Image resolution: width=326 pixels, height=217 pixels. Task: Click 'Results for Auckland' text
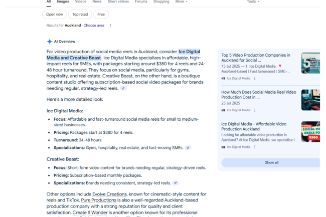[x=64, y=26]
